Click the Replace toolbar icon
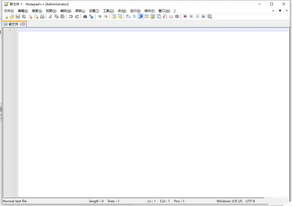This screenshot has width=292, height=206. click(91, 16)
